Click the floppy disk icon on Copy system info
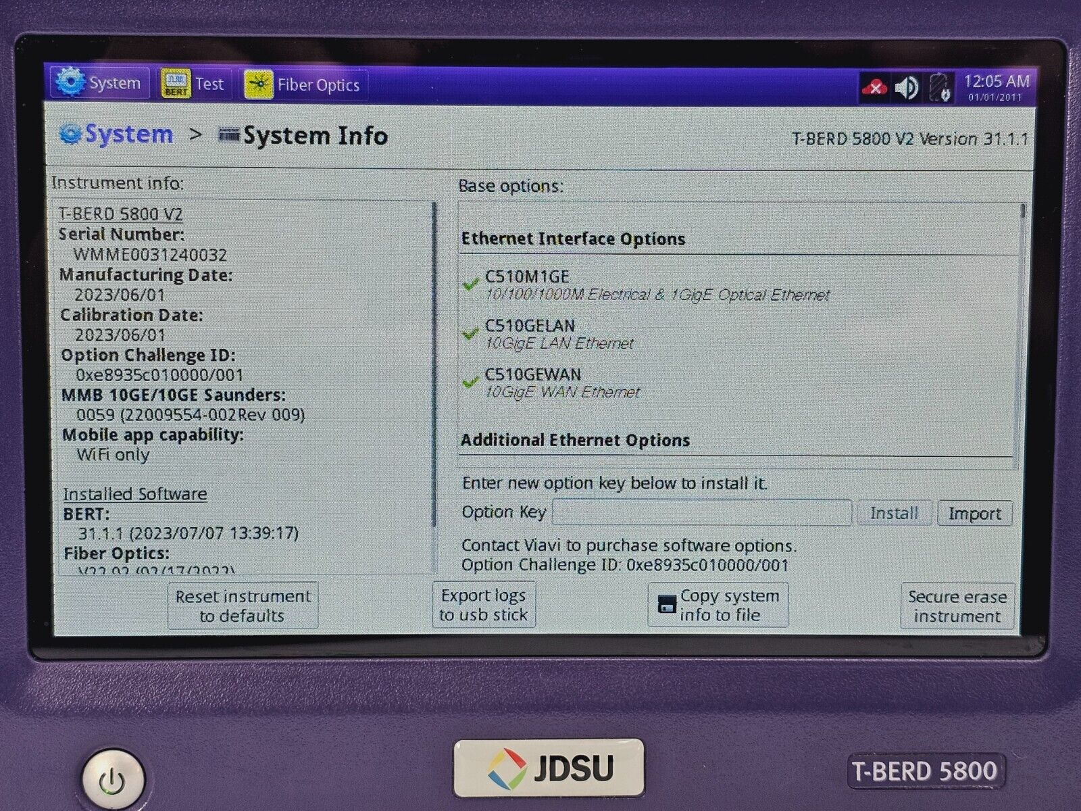This screenshot has width=1081, height=811. pyautogui.click(x=666, y=605)
